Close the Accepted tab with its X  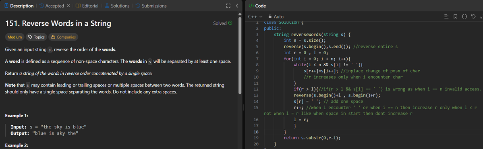[68, 6]
